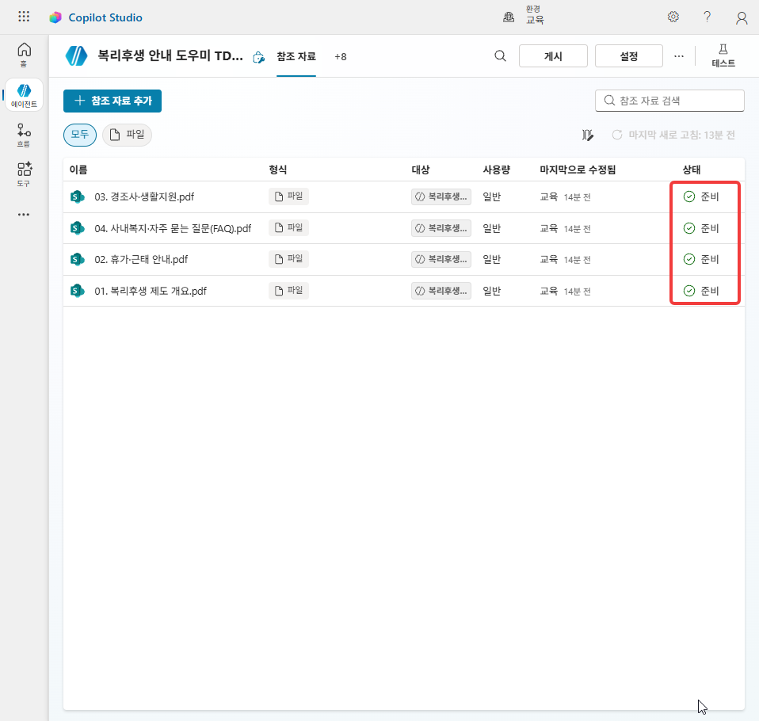Open the header more actions ellipsis
The image size is (759, 721).
click(x=679, y=56)
